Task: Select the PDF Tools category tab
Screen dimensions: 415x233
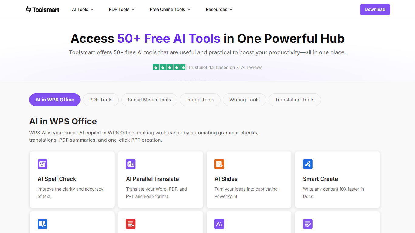Action: click(x=101, y=100)
